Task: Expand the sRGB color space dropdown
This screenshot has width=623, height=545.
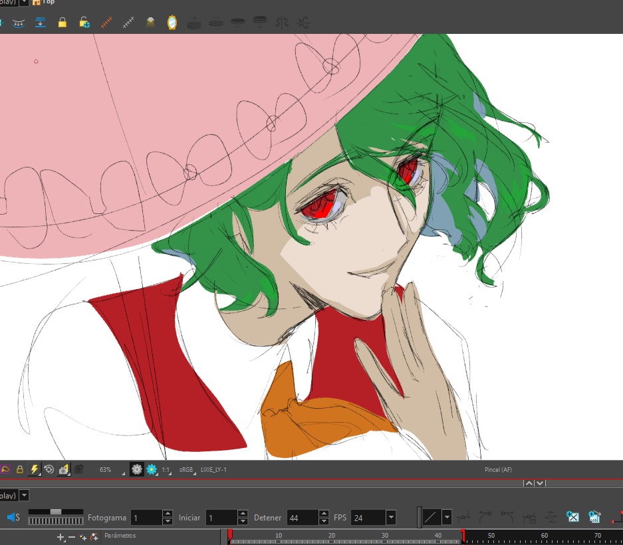Action: [187, 470]
